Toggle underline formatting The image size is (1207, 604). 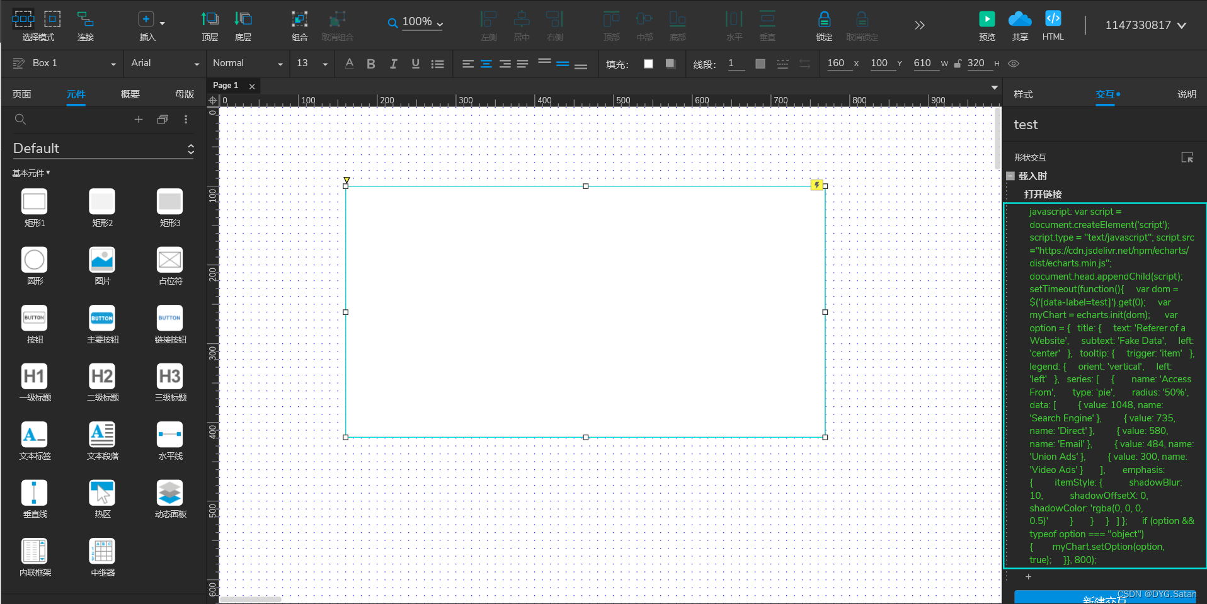[415, 64]
